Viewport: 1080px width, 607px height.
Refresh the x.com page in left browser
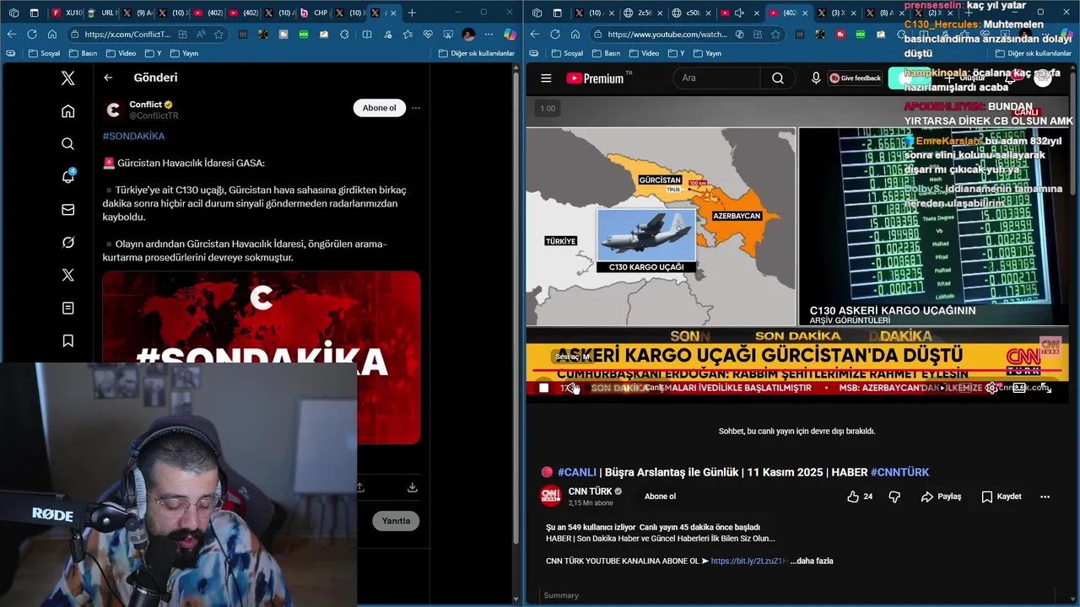(x=32, y=34)
